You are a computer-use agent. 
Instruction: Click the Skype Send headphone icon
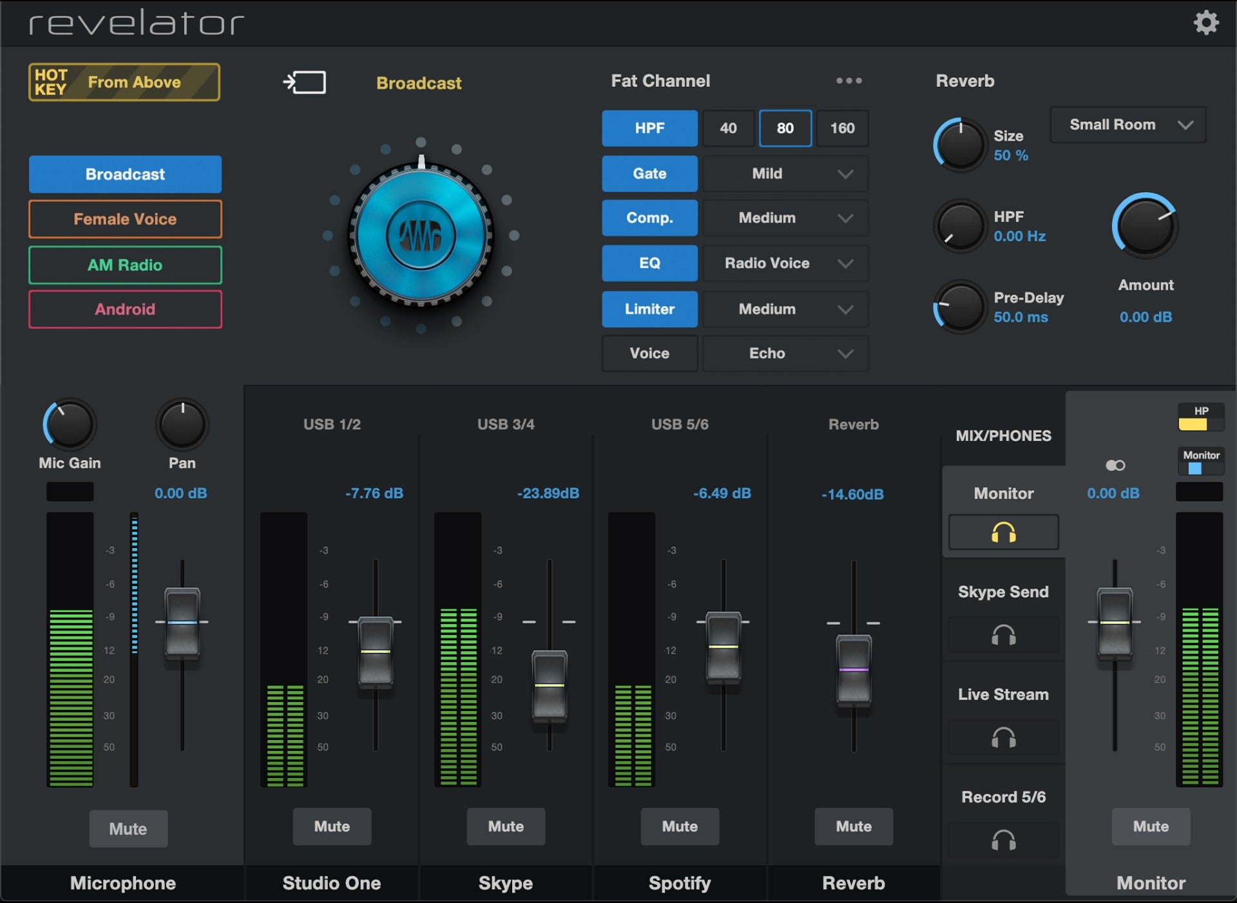(x=1003, y=636)
